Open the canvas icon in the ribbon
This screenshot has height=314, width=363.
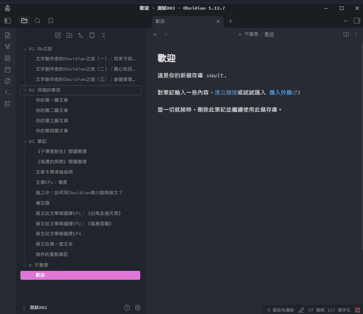7,58
